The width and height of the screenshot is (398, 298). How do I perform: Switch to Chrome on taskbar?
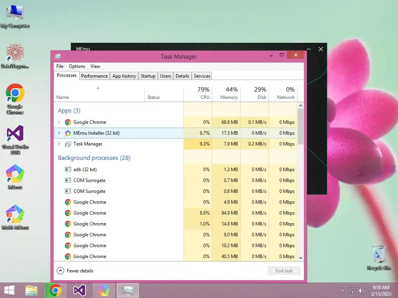point(56,290)
